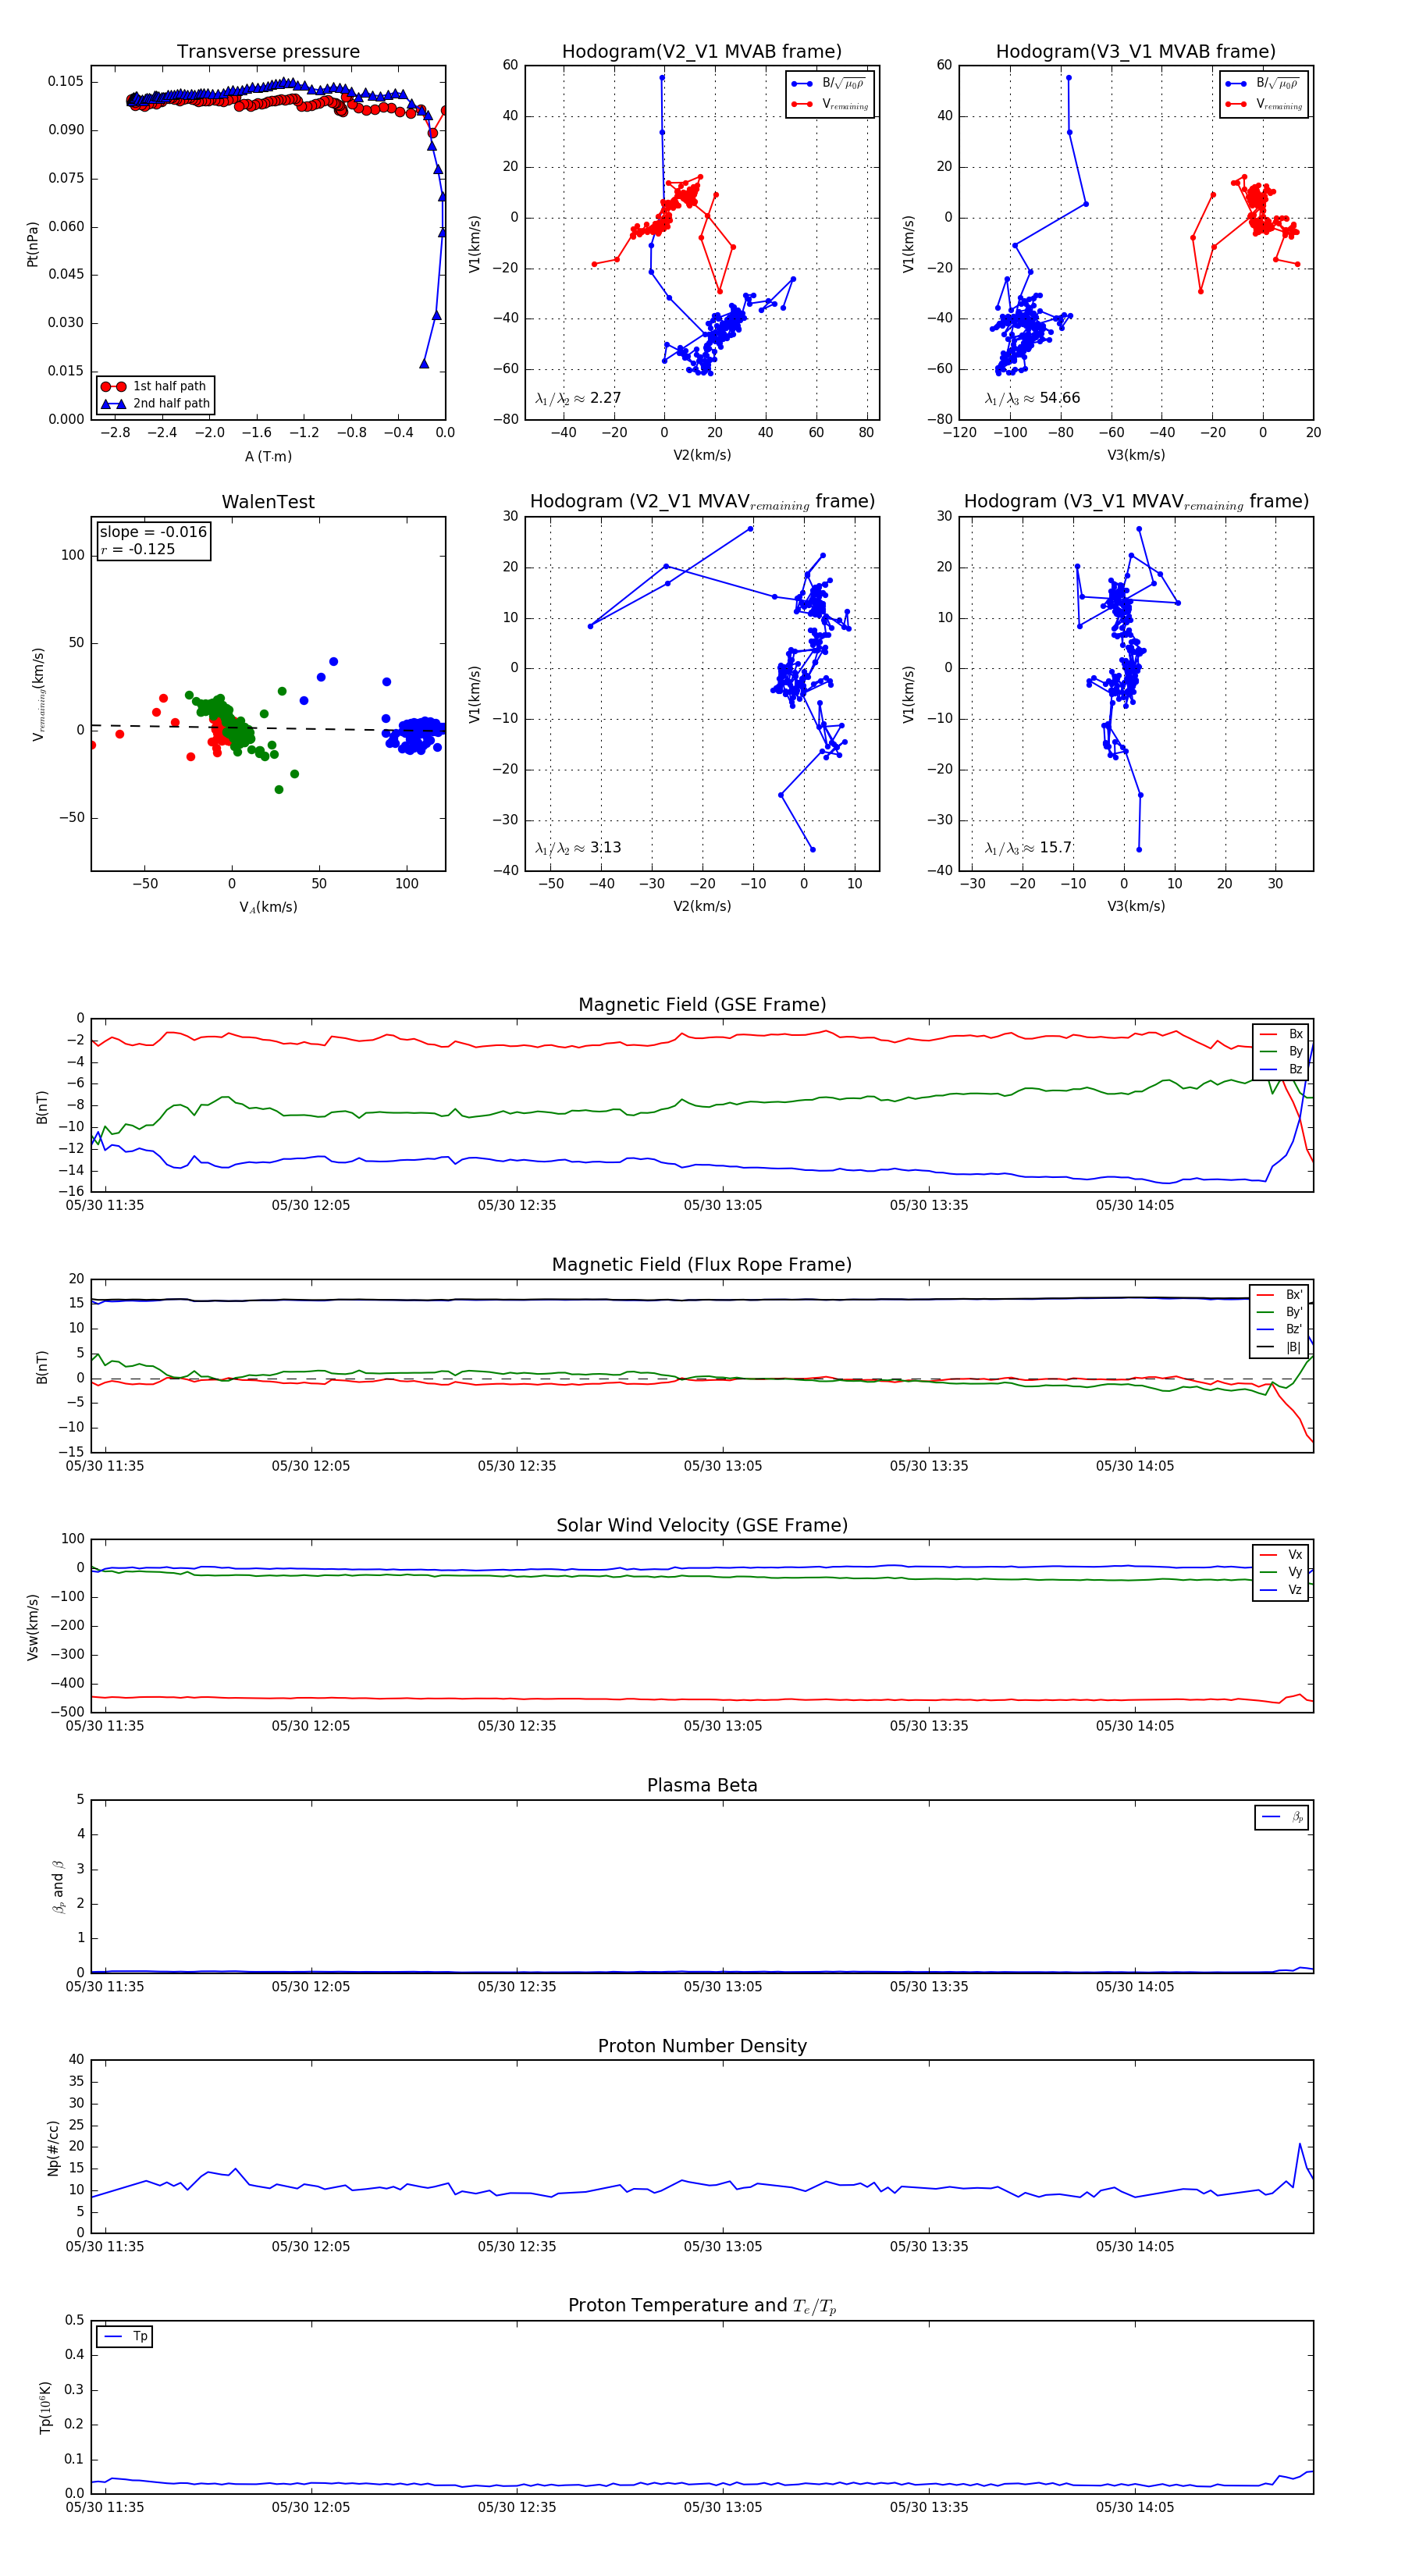The width and height of the screenshot is (1405, 2576).
Task: Click V_remaining legend entry in V2_V1 MVAB hodogram
Action: tap(830, 104)
